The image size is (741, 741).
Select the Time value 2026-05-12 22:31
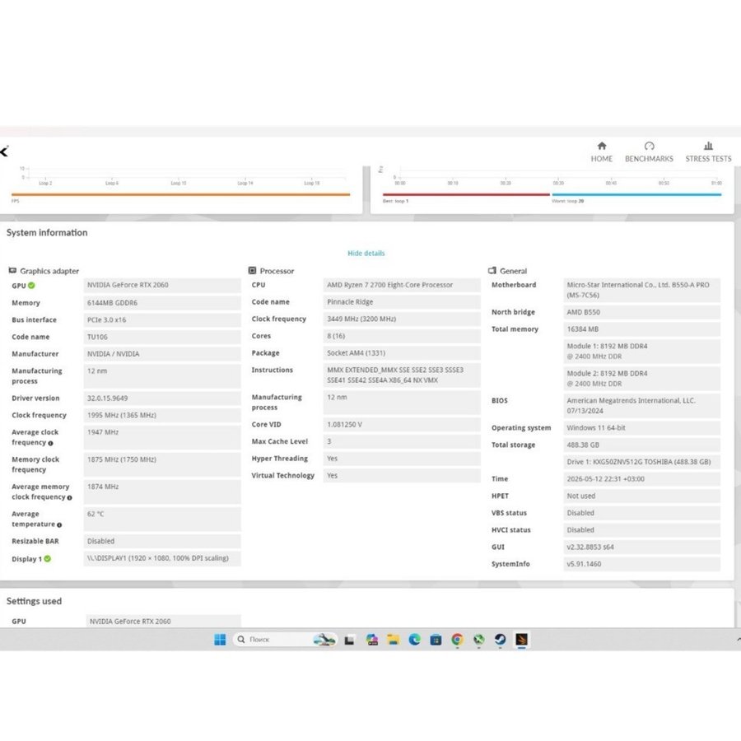coord(641,479)
